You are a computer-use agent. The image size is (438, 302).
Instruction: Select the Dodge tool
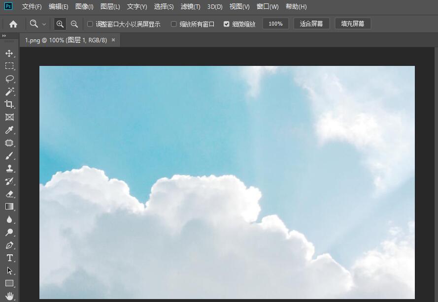(x=9, y=232)
